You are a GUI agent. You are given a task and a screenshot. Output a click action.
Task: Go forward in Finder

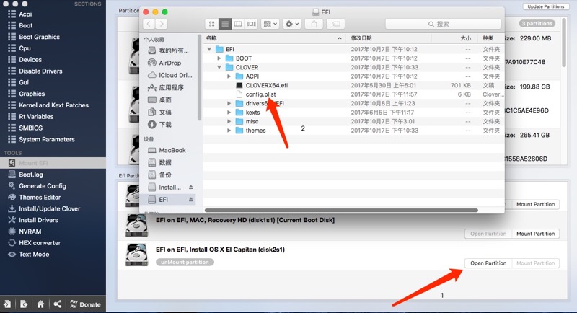click(162, 24)
